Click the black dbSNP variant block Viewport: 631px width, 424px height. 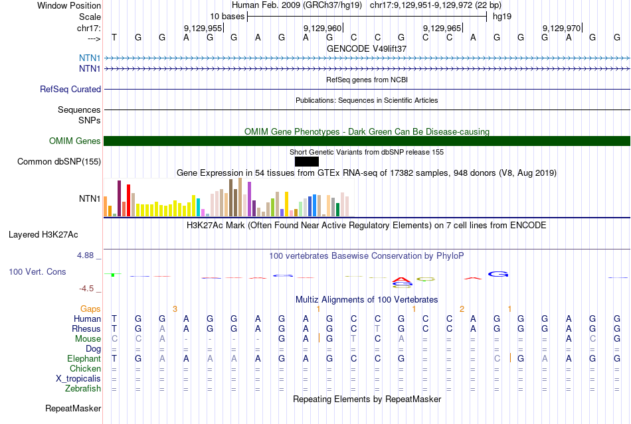307,161
